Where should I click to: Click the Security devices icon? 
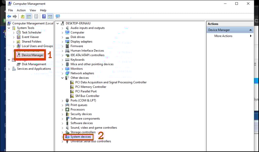[x=67, y=114]
